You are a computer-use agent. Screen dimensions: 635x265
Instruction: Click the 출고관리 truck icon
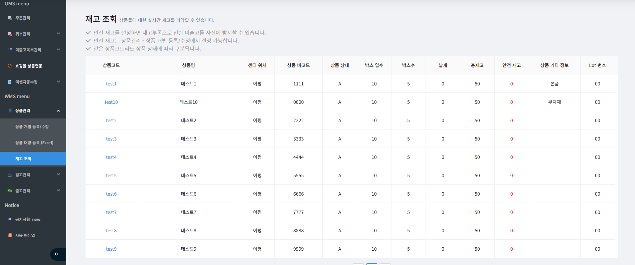click(x=10, y=191)
